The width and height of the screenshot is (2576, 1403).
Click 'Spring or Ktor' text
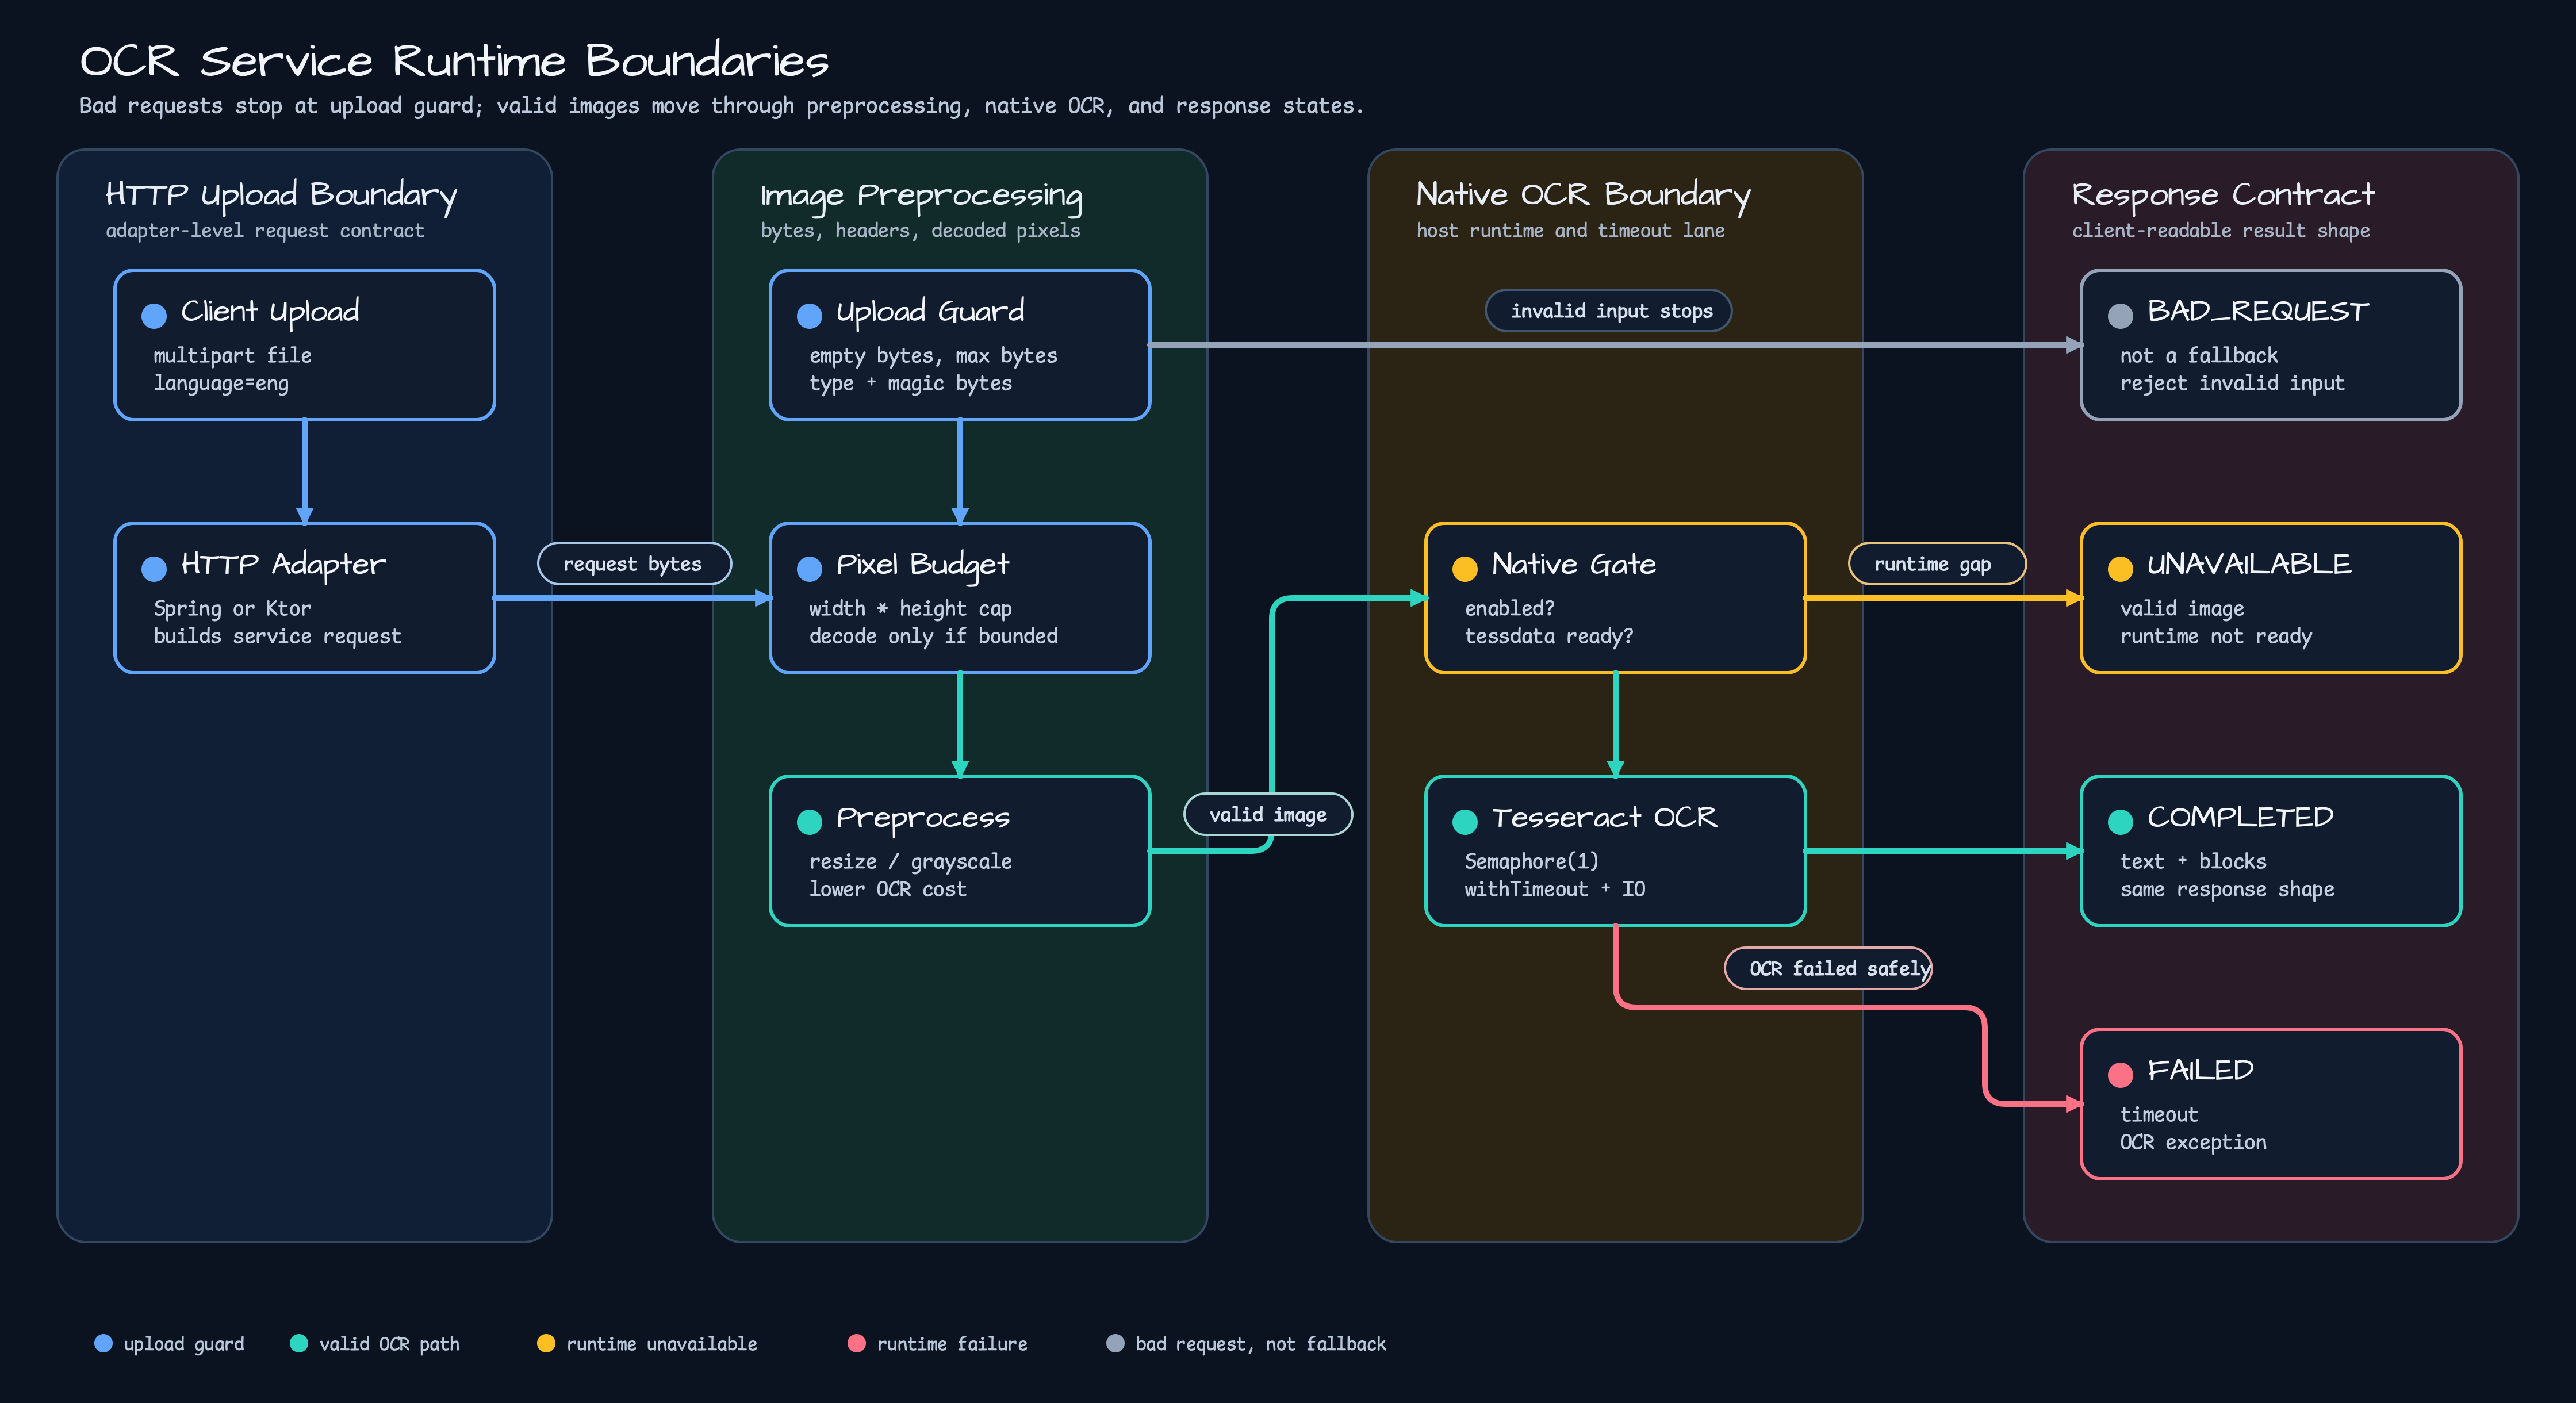coord(232,608)
